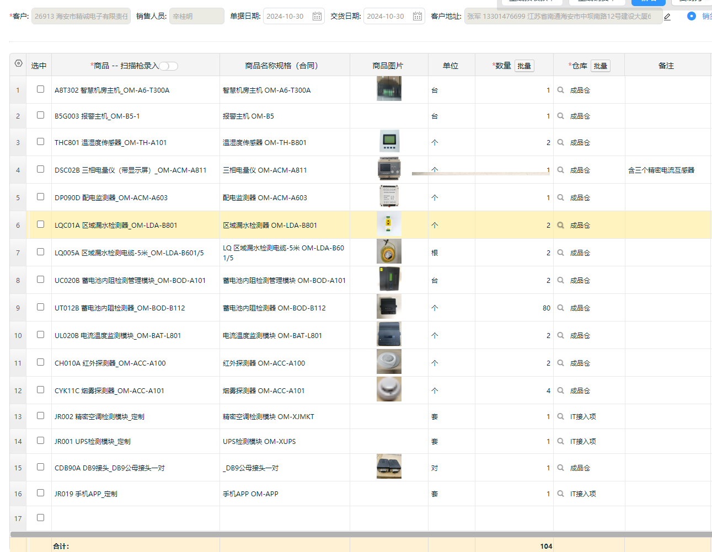Open product image of 漏水检测电缆-5米
The image size is (712, 552).
pos(389,251)
